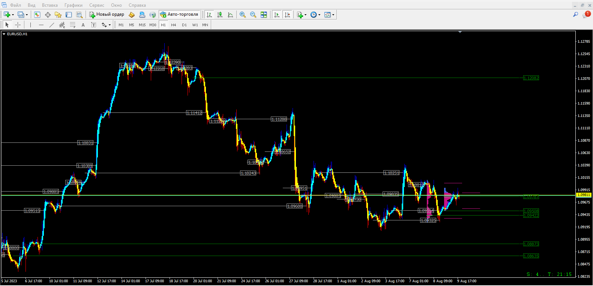The image size is (593, 286).
Task: Open the Сервис menu
Action: (96, 5)
